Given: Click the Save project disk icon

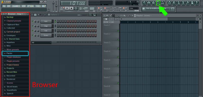Looking at the screenshot, I should [174, 3].
